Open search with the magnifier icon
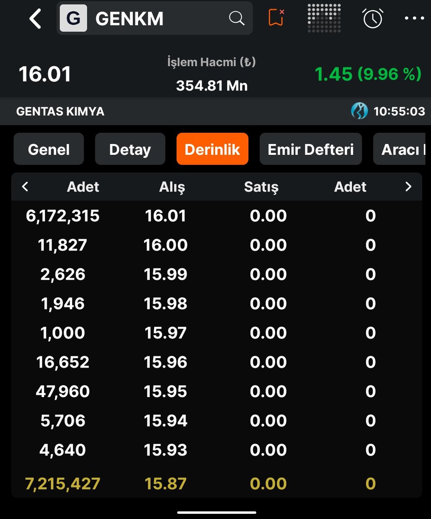The width and height of the screenshot is (431, 519). point(236,19)
